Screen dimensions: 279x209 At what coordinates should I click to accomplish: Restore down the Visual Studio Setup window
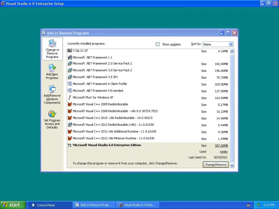269,3
